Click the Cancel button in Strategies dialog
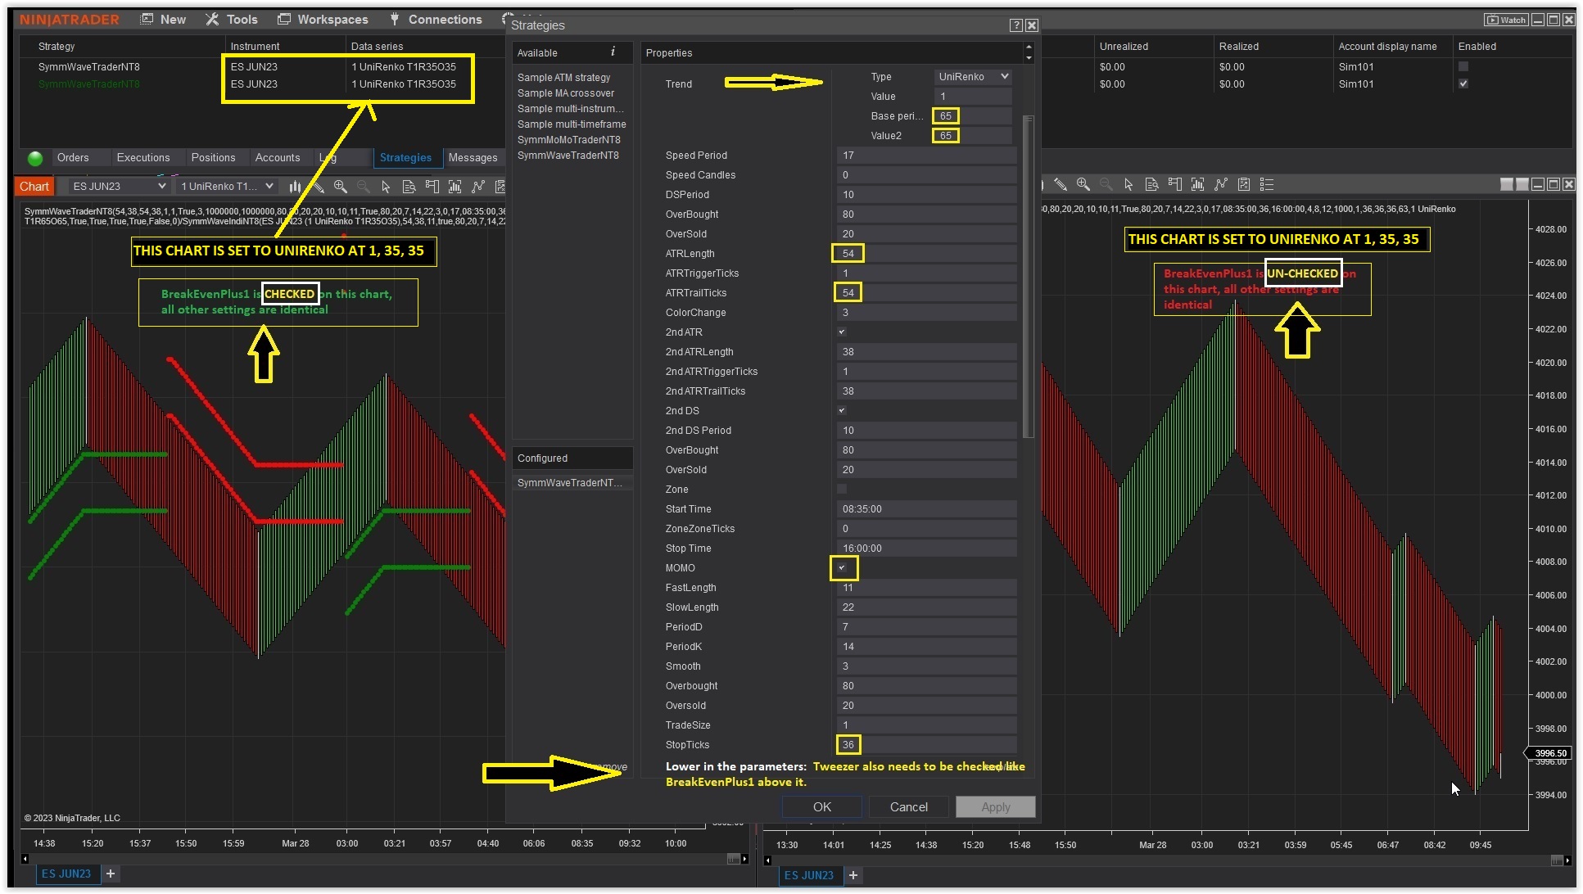This screenshot has height=894, width=1583. [909, 807]
